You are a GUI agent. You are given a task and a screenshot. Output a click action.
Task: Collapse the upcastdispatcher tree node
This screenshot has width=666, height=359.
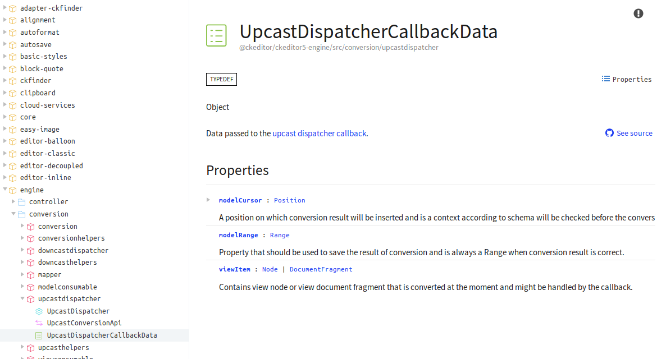point(21,298)
